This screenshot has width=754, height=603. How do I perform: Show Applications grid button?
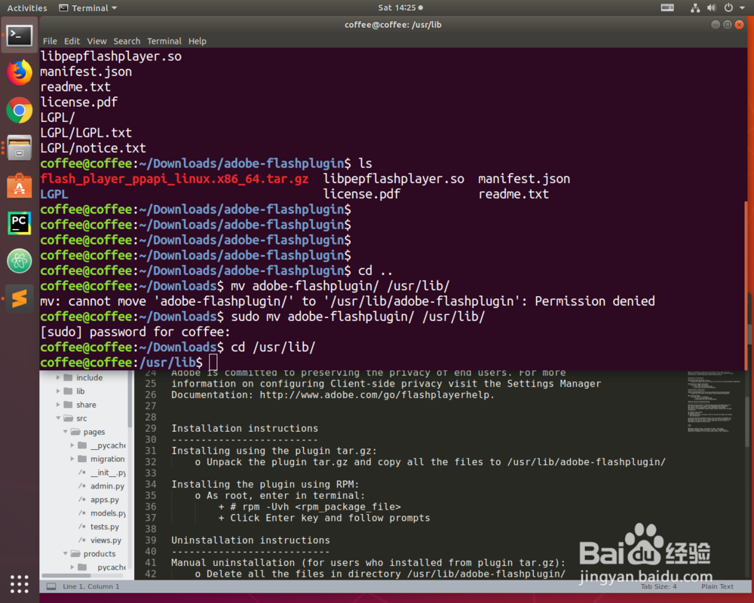(x=20, y=583)
